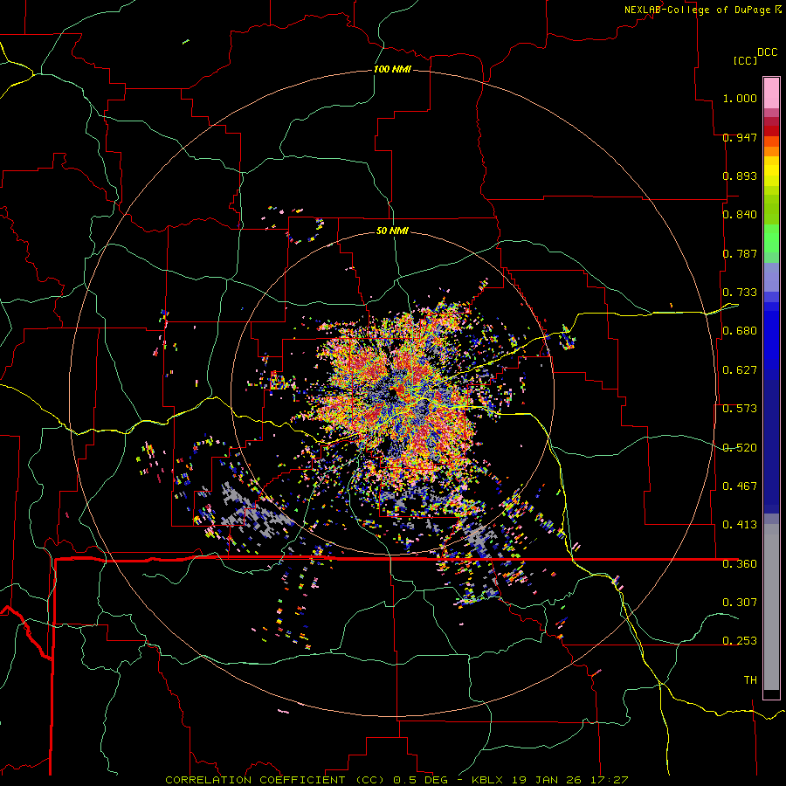786x786 pixels.
Task: Click the 0.947 scale value
Action: pyautogui.click(x=740, y=137)
